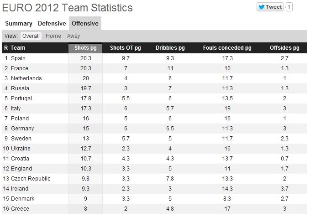The height and width of the screenshot is (217, 310).
Task: Switch to the Summary tab
Action: click(x=19, y=24)
